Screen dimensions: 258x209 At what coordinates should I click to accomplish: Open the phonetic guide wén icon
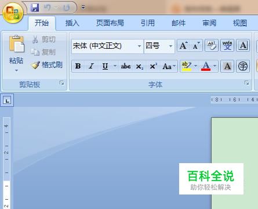227,45
